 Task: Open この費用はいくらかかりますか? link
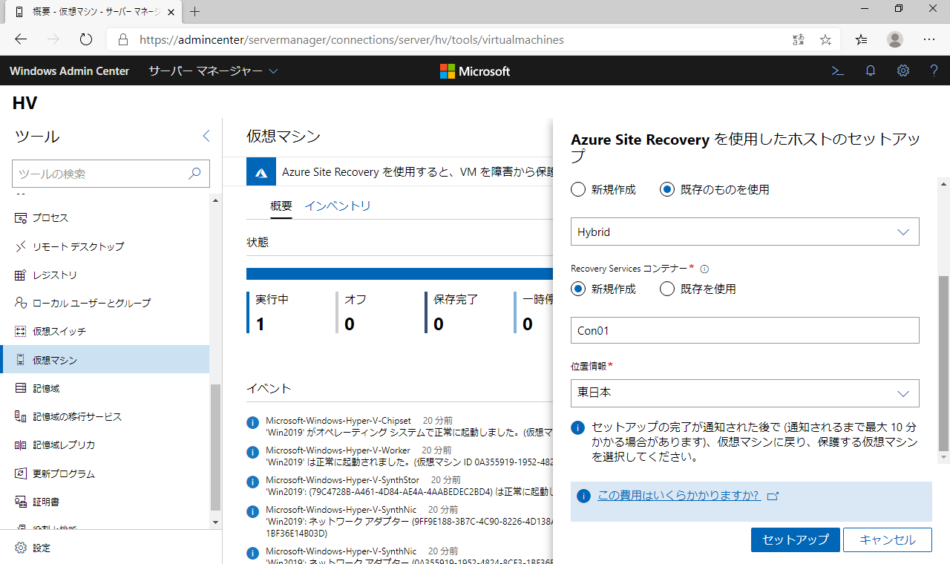(x=678, y=496)
